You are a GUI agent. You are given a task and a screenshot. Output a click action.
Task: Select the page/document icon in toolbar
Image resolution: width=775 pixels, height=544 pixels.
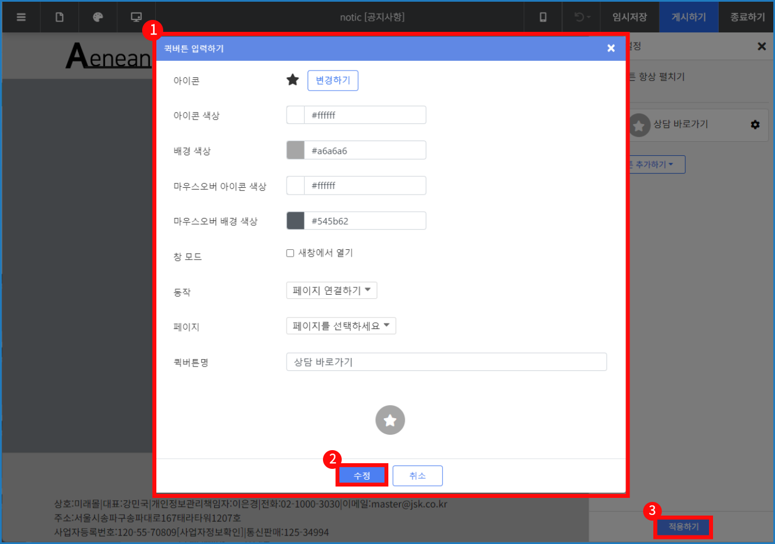(59, 17)
